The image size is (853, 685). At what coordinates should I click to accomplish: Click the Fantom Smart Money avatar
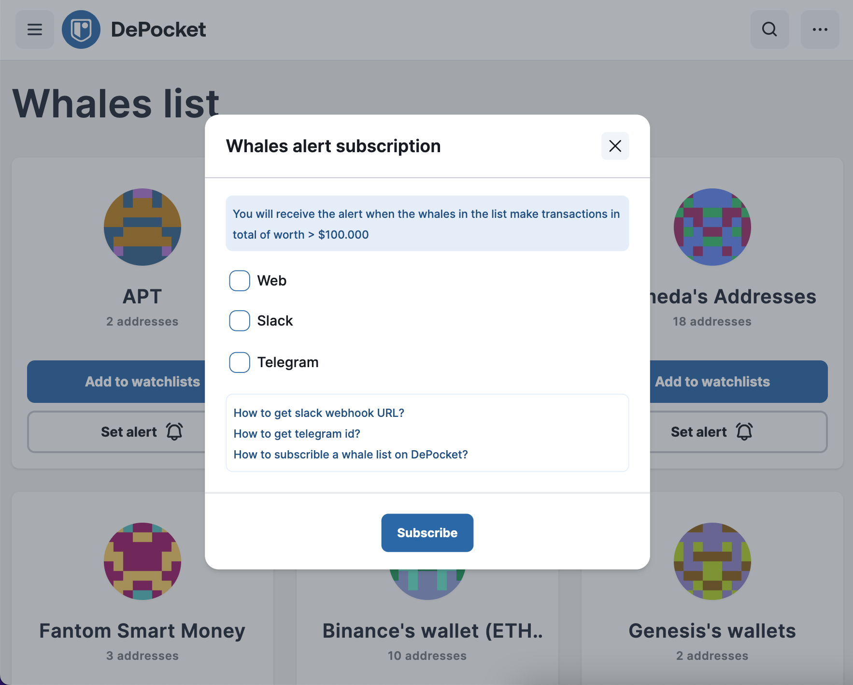coord(142,561)
